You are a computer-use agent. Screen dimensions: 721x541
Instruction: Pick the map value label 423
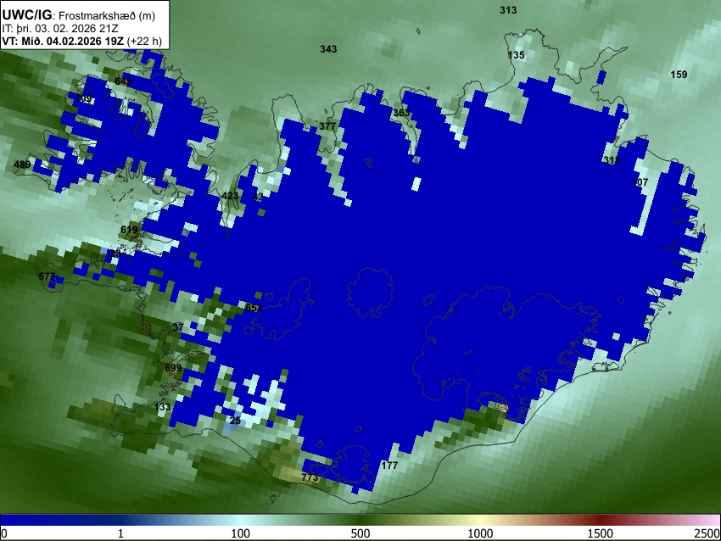[230, 196]
